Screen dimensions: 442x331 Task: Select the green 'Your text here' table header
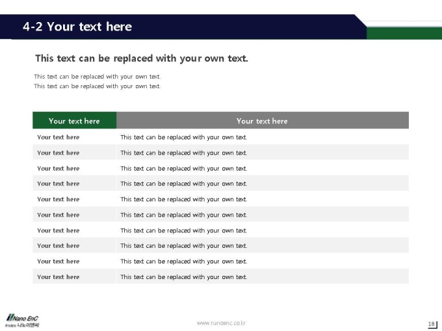click(74, 121)
